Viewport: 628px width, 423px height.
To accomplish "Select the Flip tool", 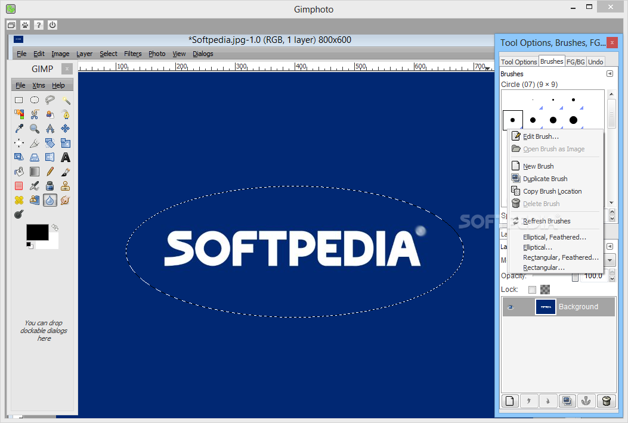I will [50, 157].
